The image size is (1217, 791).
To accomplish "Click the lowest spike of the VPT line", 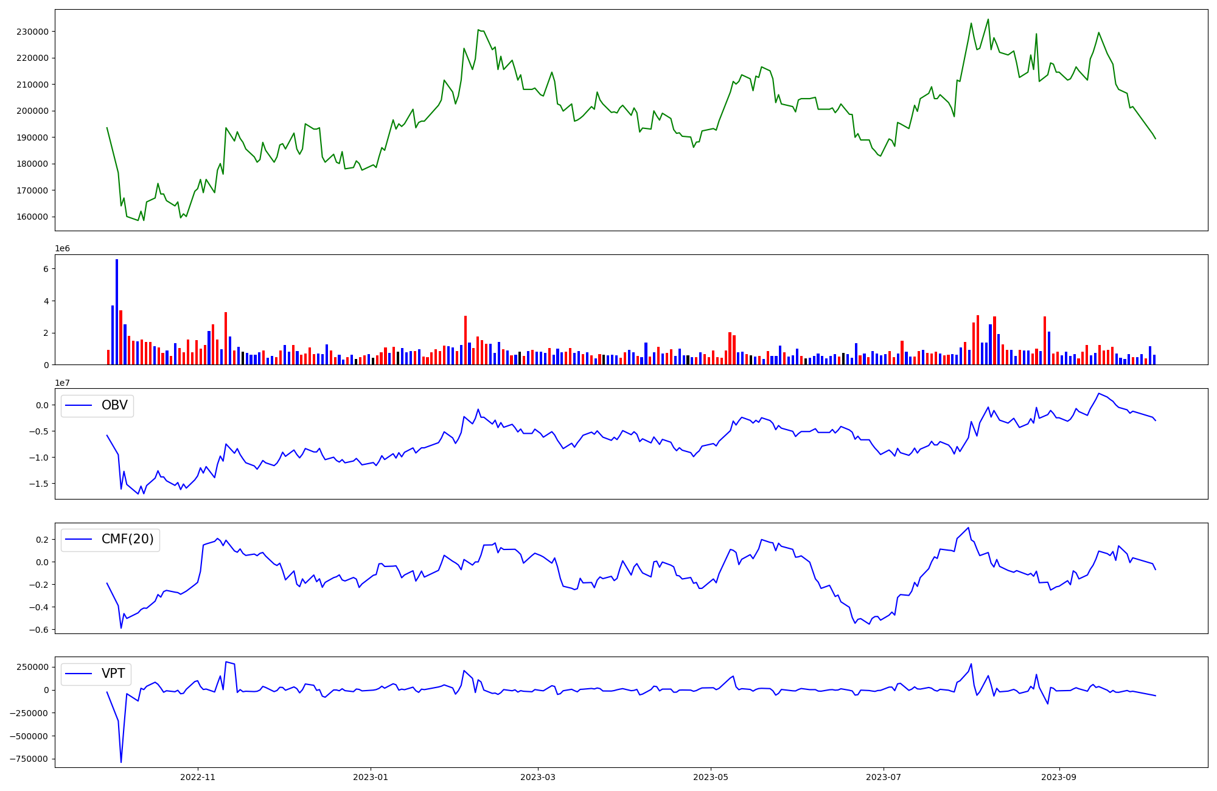I will click(x=121, y=762).
